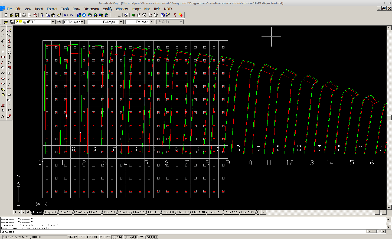Jump to first layout tab arrow
The height and width of the screenshot is (239, 392).
pyautogui.click(x=15, y=212)
